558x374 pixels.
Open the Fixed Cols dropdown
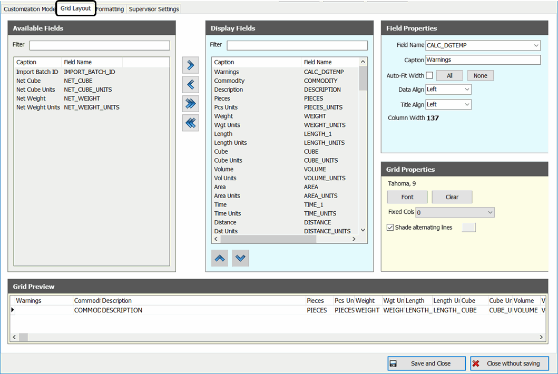tap(490, 213)
